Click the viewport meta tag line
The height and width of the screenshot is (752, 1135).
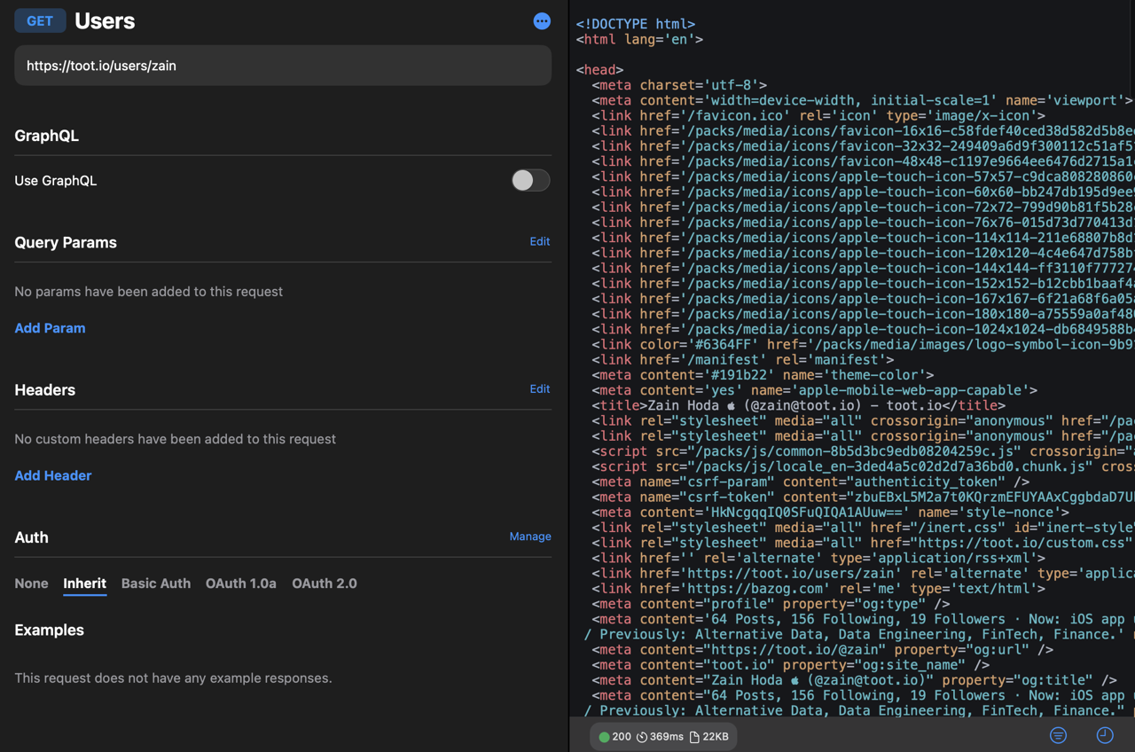click(x=863, y=100)
